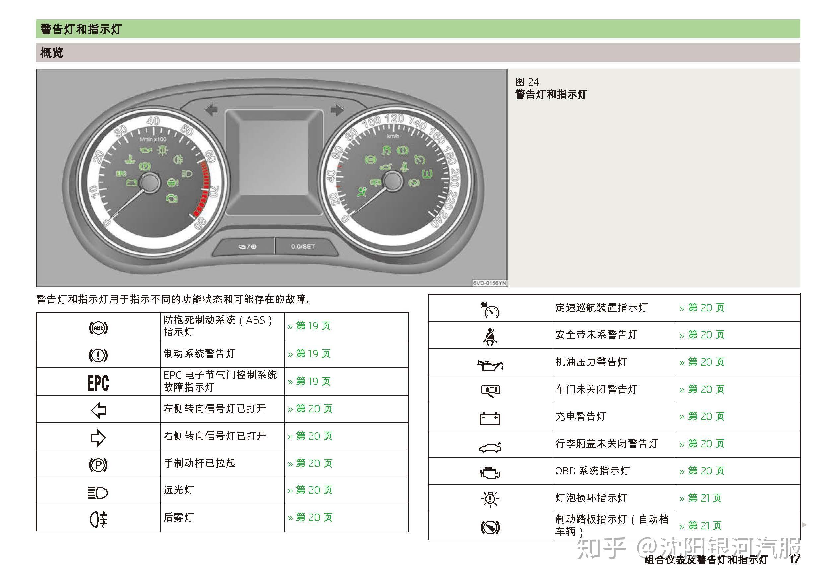This screenshot has height=581, width=822.
Task: Select the OBD engine symbol icon
Action: click(490, 473)
